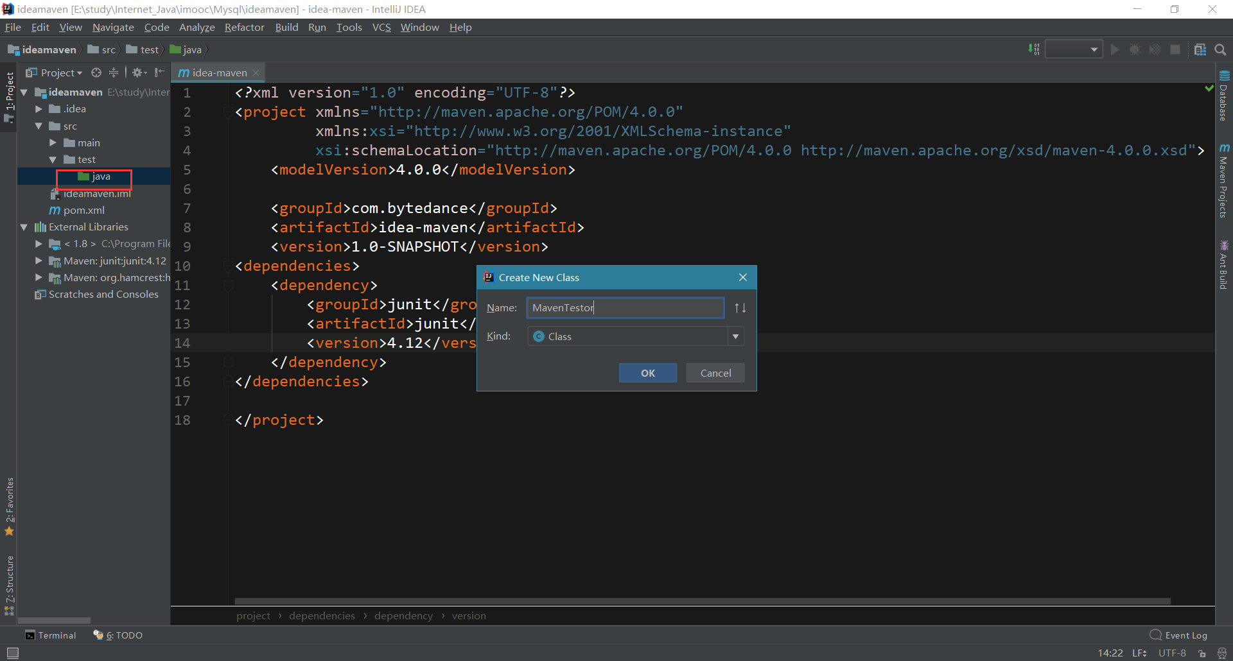Open the Event Log
Screen dimensions: 1233x661
point(1179,635)
